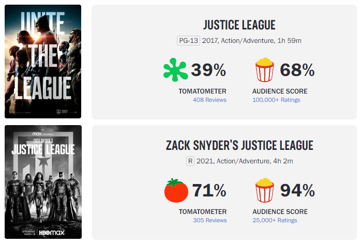
Task: Select the Unite the League poster
Action: click(x=43, y=62)
